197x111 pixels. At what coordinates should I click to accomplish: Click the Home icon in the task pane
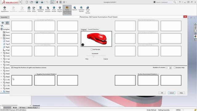[x=195, y=24]
